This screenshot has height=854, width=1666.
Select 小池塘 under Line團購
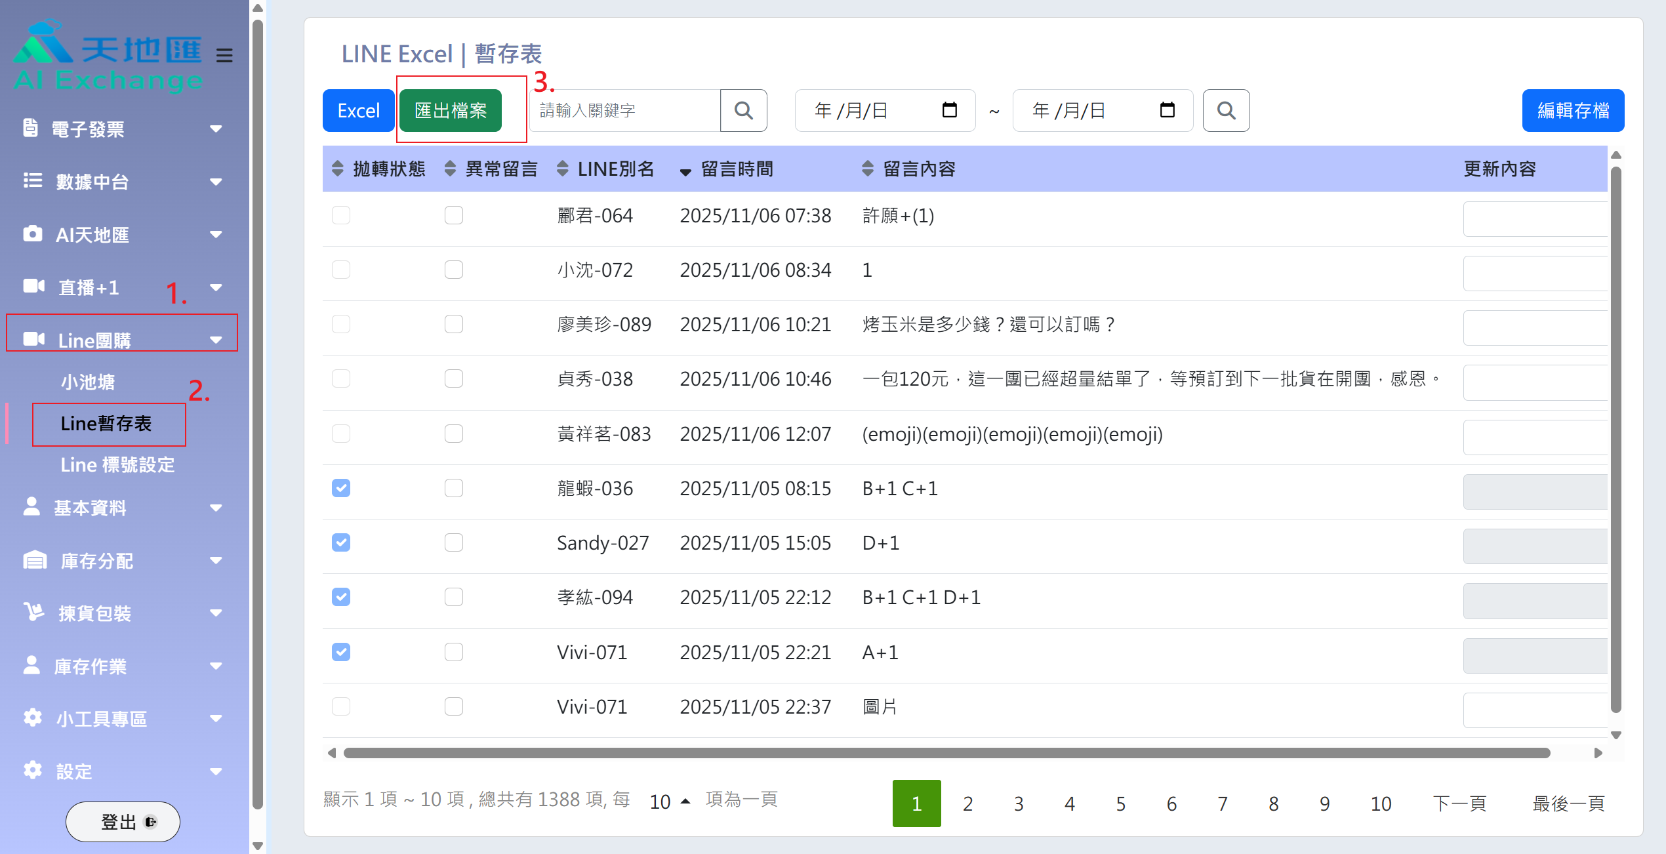(x=88, y=381)
